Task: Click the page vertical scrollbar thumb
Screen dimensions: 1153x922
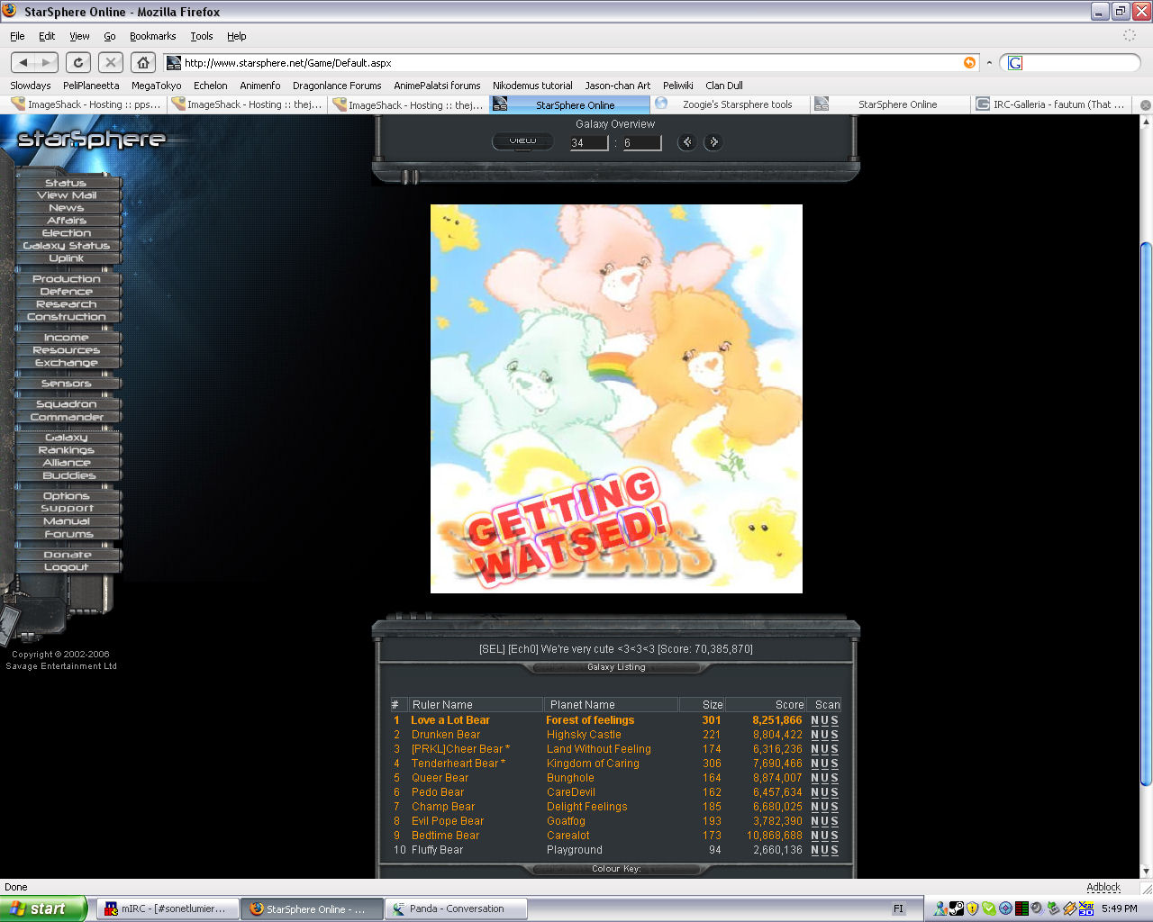Action: pyautogui.click(x=1146, y=513)
